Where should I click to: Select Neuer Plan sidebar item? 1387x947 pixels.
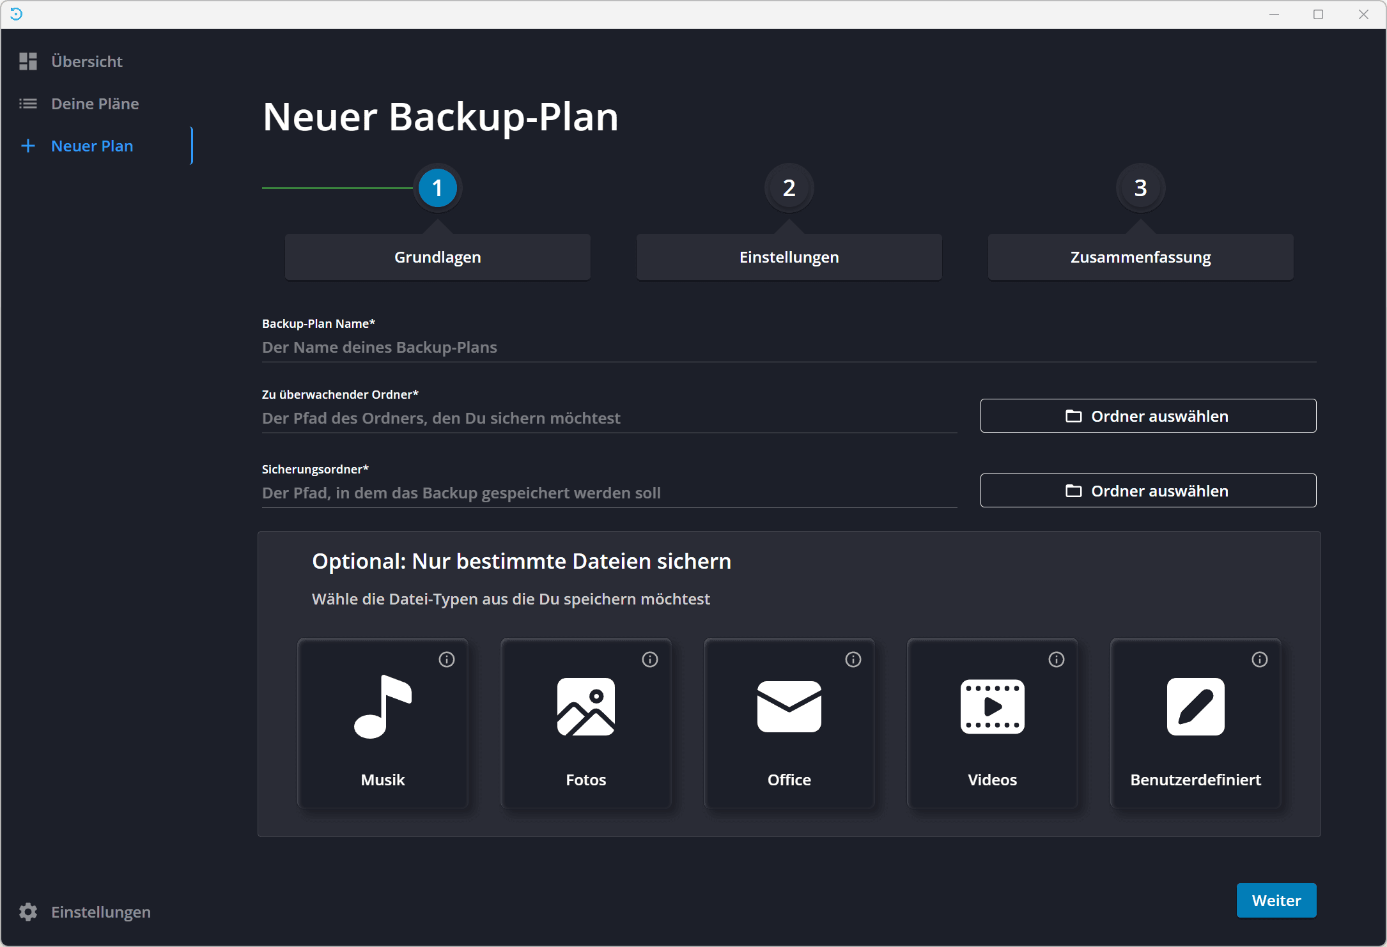[92, 146]
